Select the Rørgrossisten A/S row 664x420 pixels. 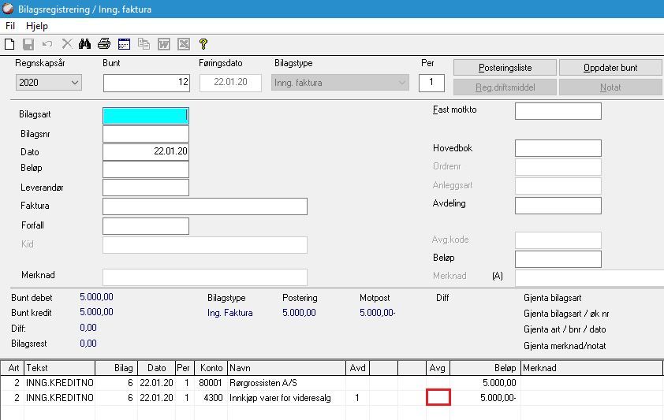pyautogui.click(x=331, y=383)
